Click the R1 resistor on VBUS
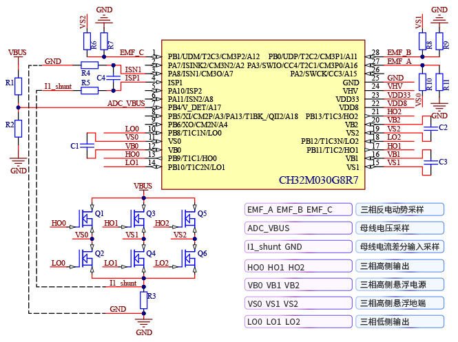 [x=19, y=86]
